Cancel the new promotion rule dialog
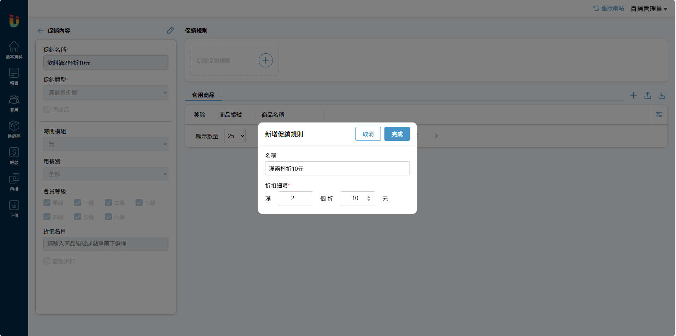 tap(368, 134)
